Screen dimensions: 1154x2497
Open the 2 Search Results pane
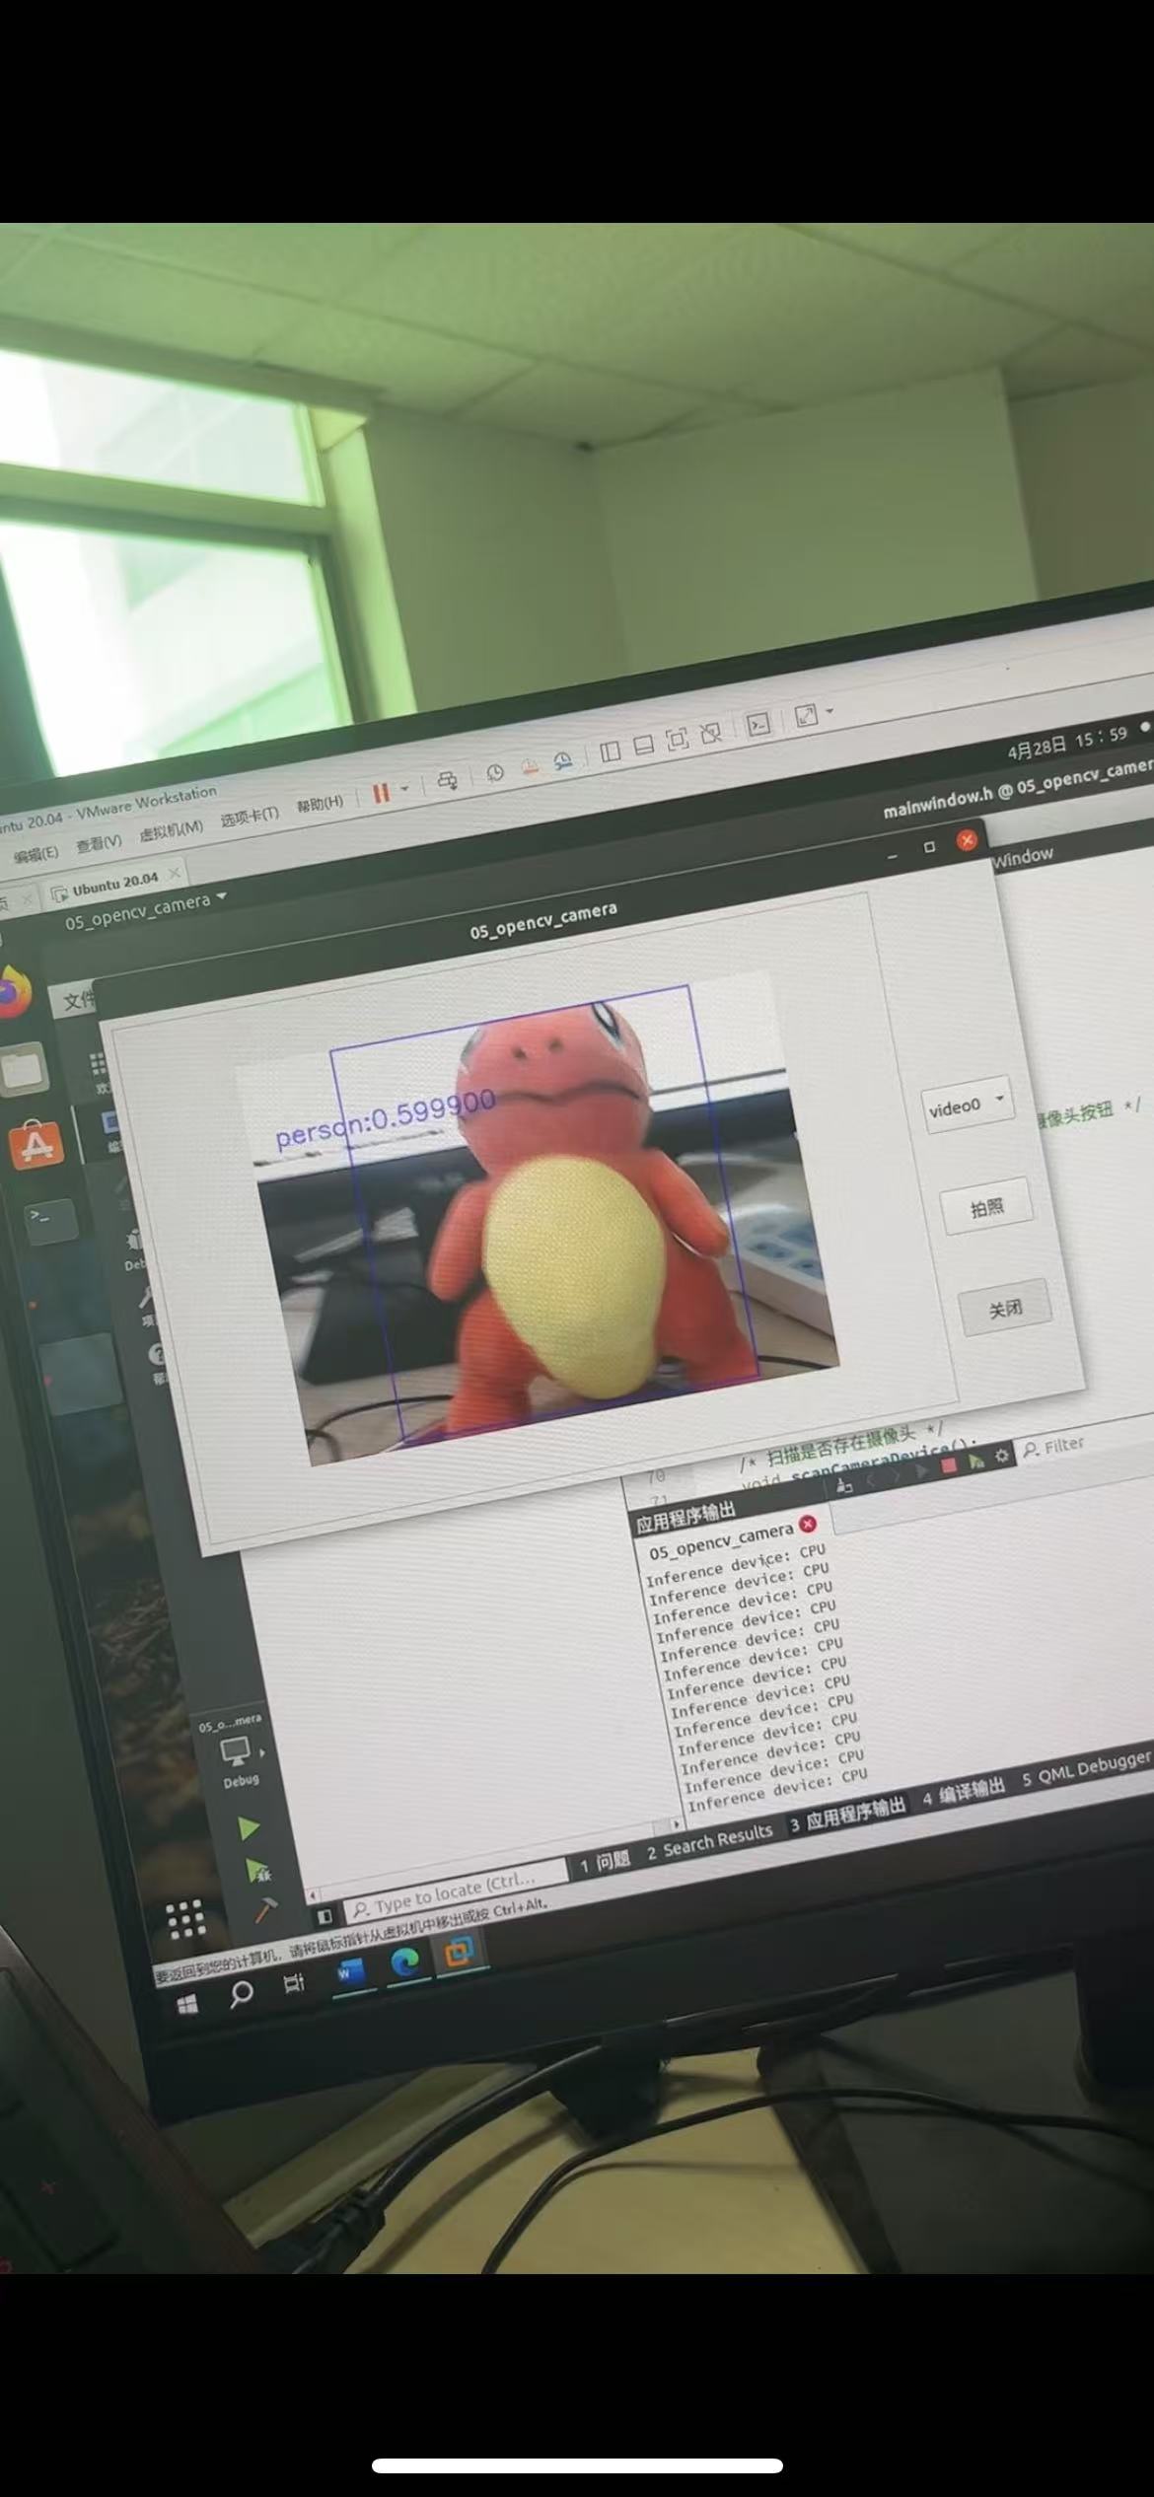(710, 1841)
